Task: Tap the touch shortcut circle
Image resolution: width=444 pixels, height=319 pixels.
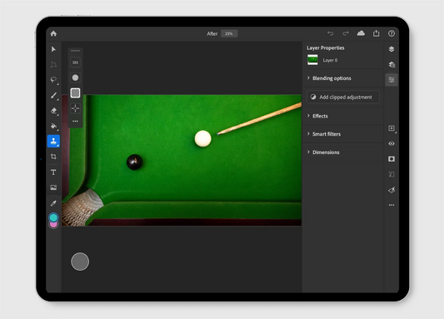Action: coord(80,262)
